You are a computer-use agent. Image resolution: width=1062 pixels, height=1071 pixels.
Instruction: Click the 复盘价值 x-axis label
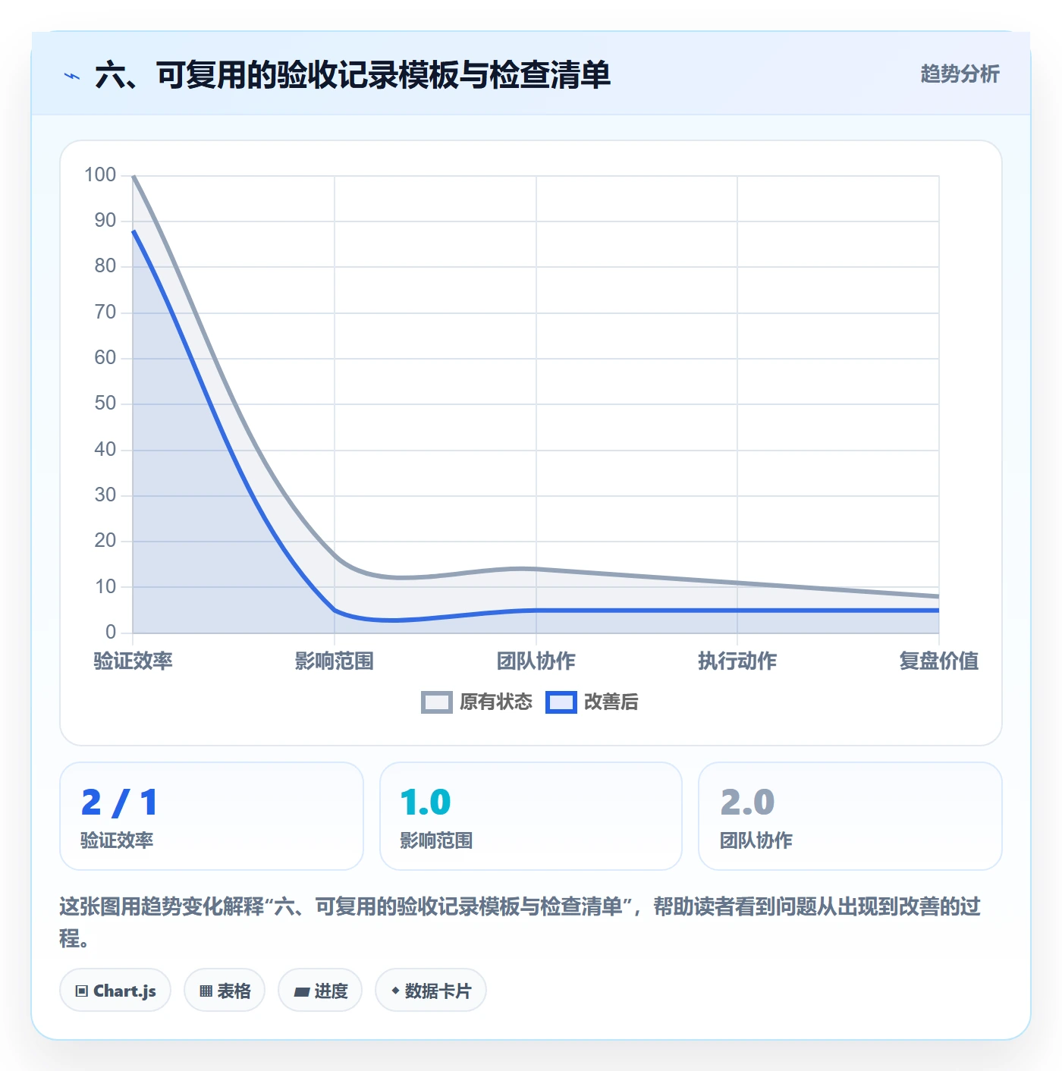click(939, 661)
